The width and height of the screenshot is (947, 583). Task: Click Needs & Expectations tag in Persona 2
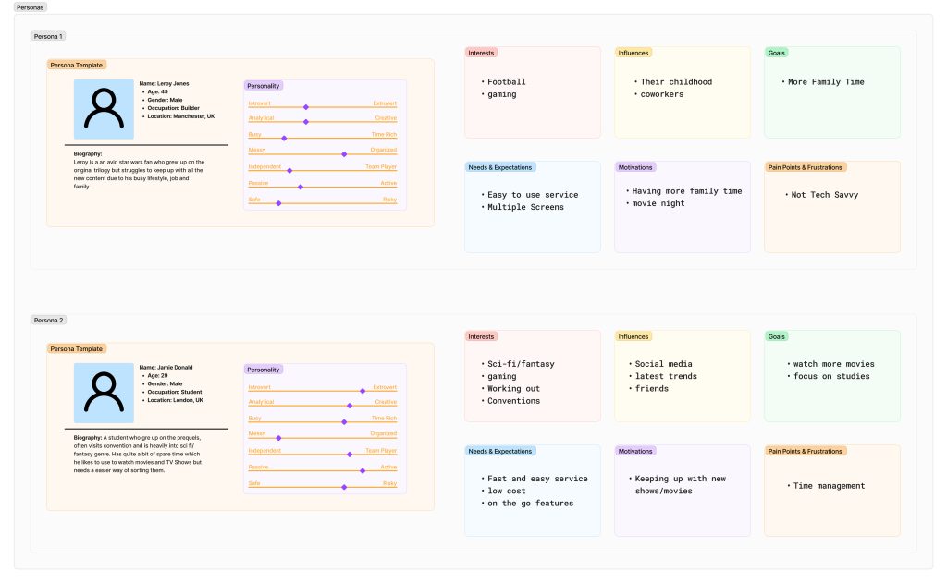[500, 451]
